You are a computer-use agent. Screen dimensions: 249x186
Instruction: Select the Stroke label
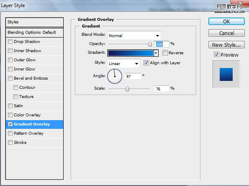20,143
